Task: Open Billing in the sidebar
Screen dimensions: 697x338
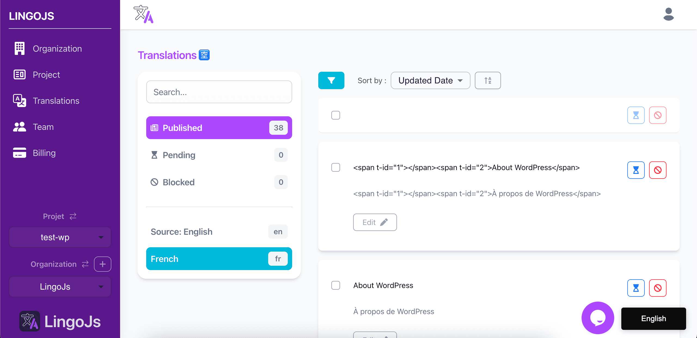Action: coord(44,153)
